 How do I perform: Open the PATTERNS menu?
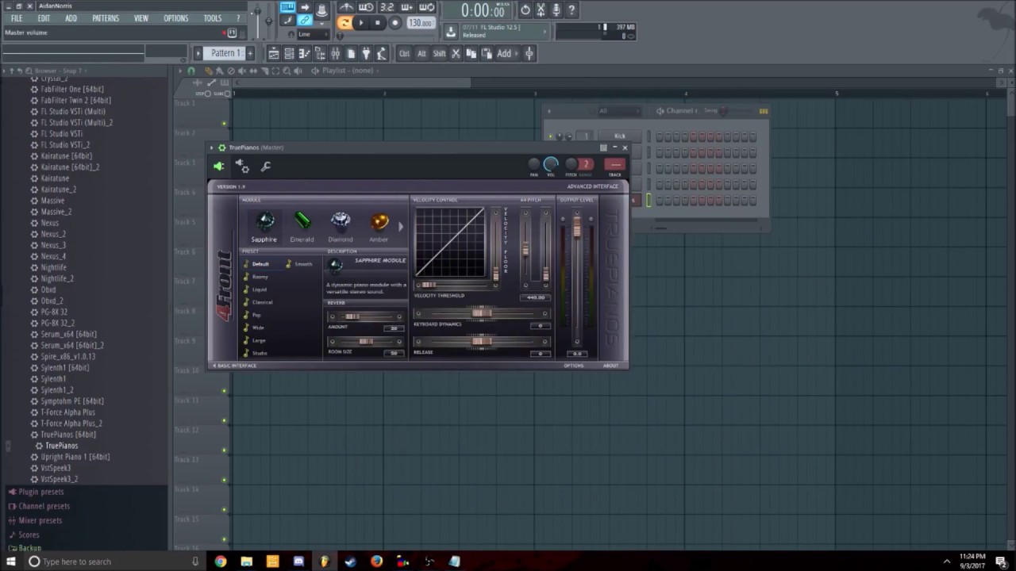[x=106, y=18]
